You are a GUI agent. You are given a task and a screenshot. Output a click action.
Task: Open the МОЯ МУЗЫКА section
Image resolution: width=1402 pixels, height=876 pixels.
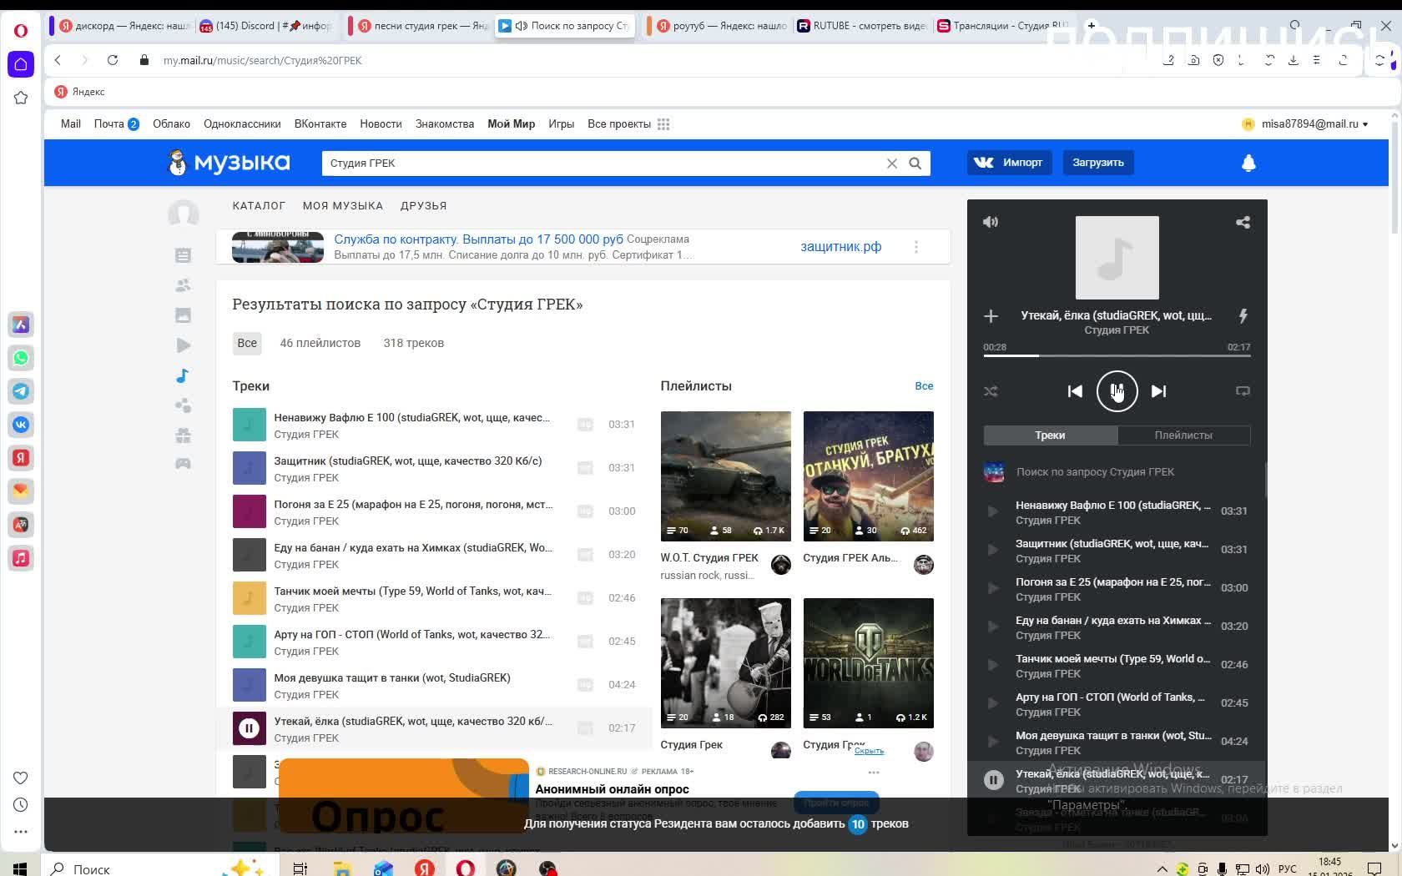coord(343,206)
